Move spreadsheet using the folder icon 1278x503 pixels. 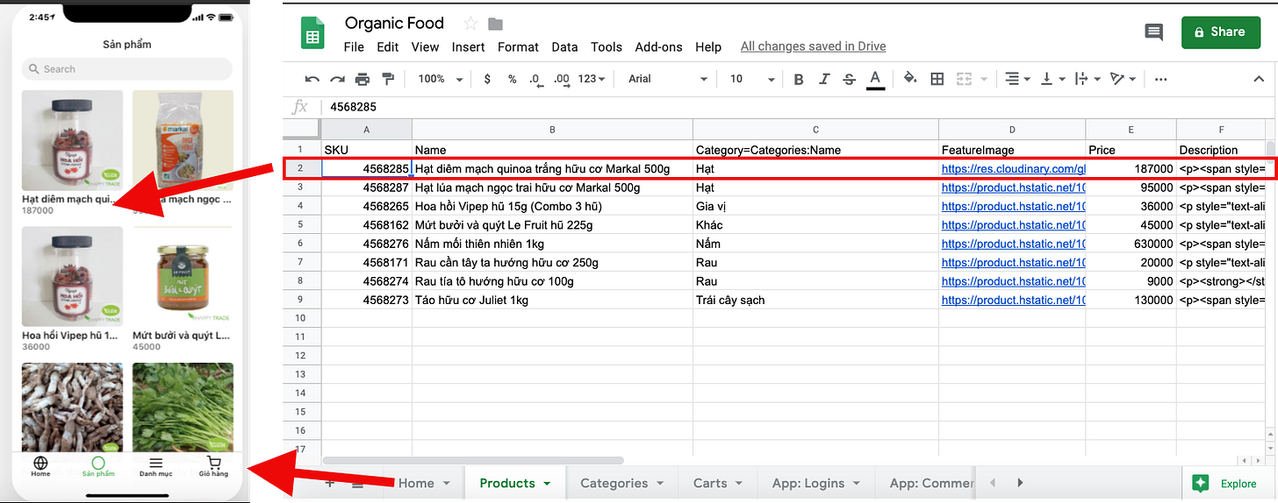(496, 24)
